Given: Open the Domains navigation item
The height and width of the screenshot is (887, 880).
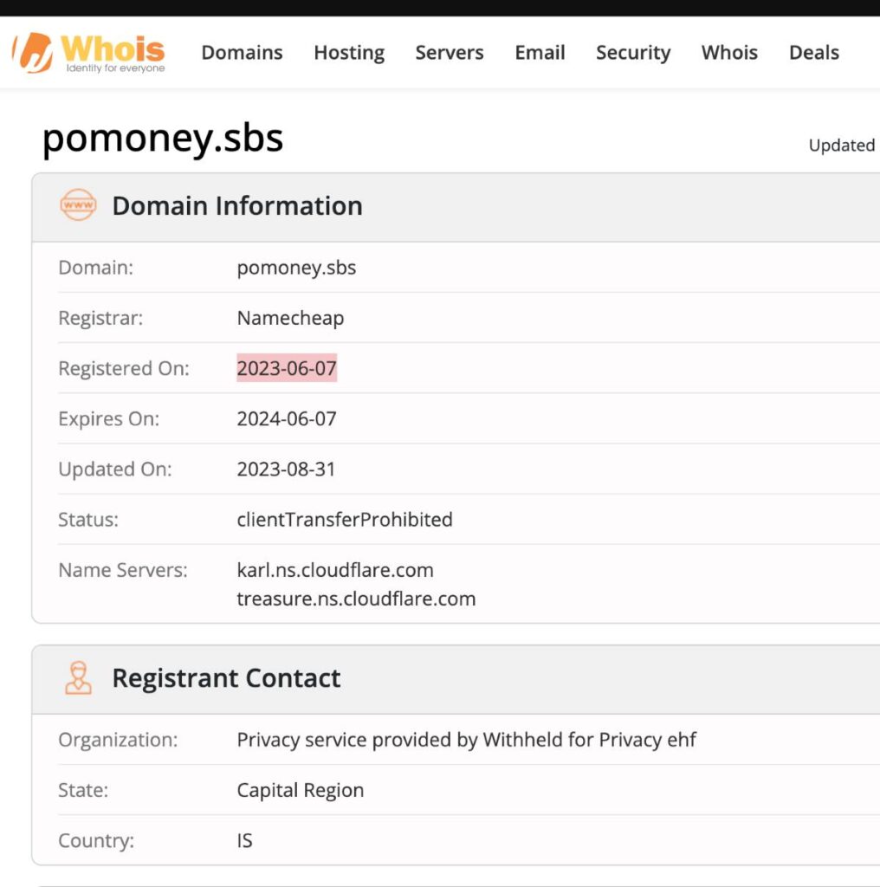Looking at the screenshot, I should tap(242, 53).
